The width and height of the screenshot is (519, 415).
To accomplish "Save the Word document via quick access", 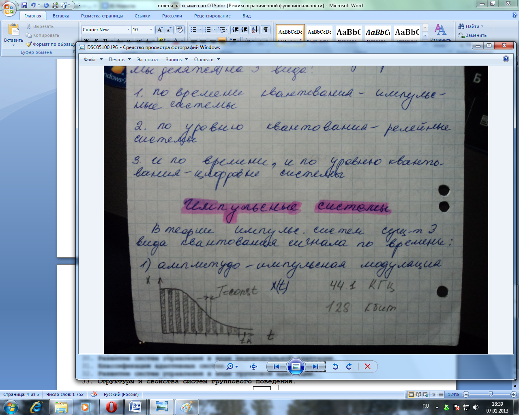I will point(24,5).
